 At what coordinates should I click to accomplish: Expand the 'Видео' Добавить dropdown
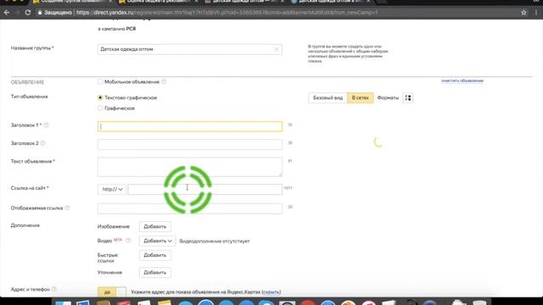point(158,241)
